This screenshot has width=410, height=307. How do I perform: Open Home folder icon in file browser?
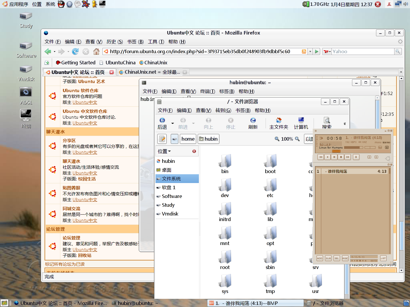279,123
